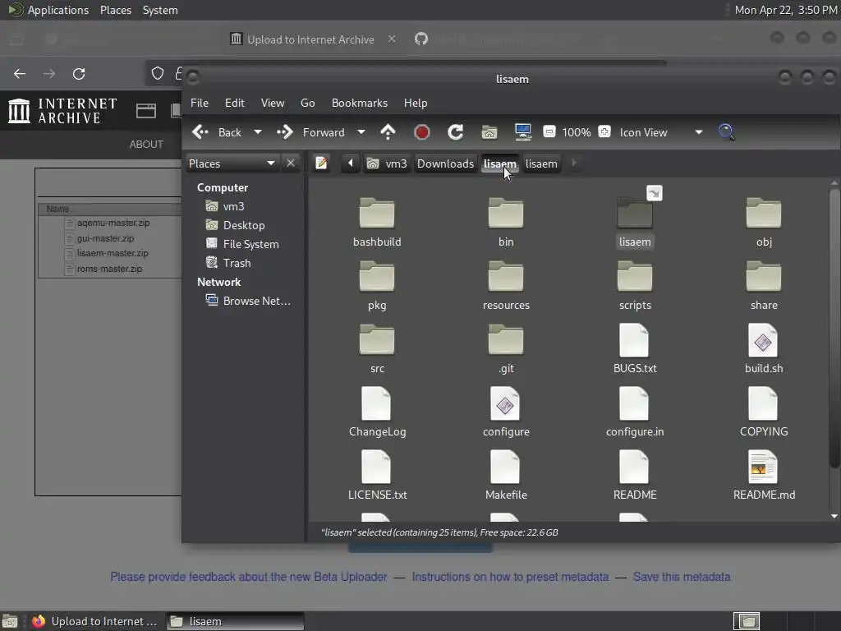Open the View menu
The height and width of the screenshot is (631, 841).
pyautogui.click(x=273, y=103)
